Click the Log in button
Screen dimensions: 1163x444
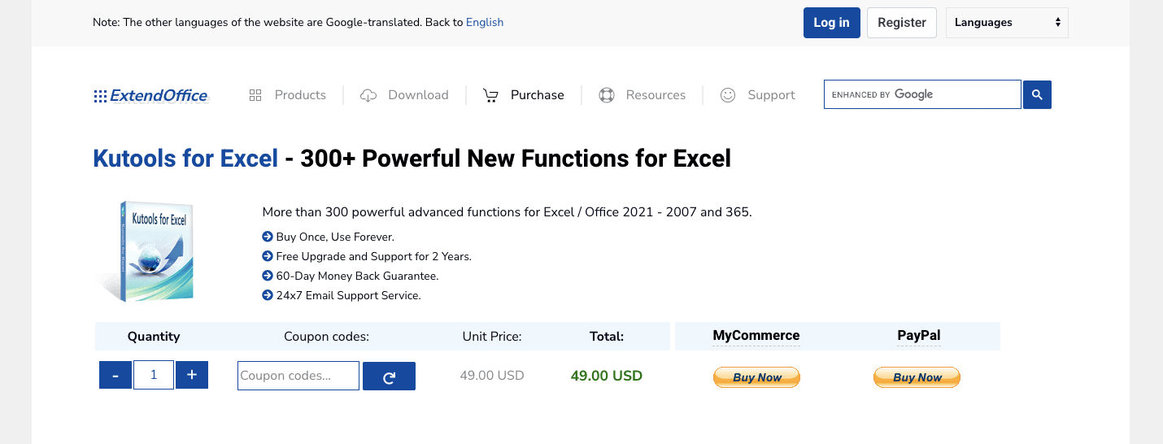coord(831,23)
